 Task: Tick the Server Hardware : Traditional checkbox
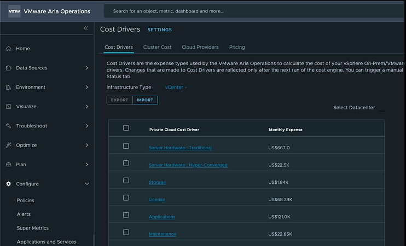pyautogui.click(x=126, y=146)
